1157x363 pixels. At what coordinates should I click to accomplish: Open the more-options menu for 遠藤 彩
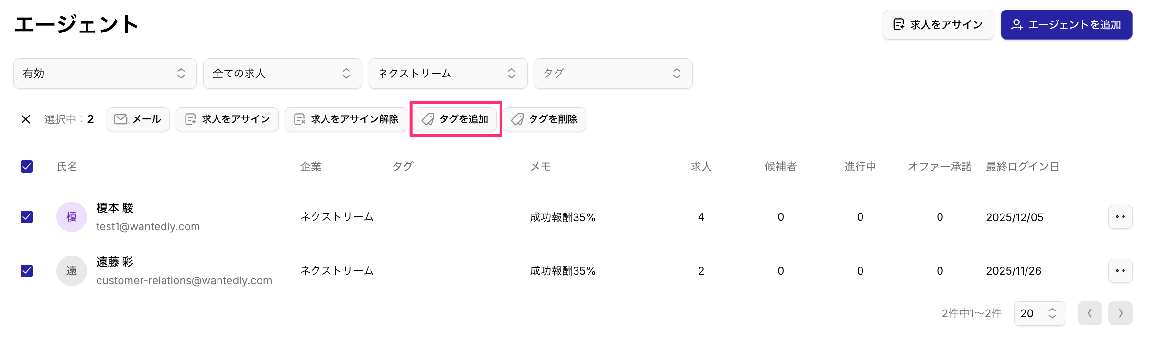(1120, 271)
